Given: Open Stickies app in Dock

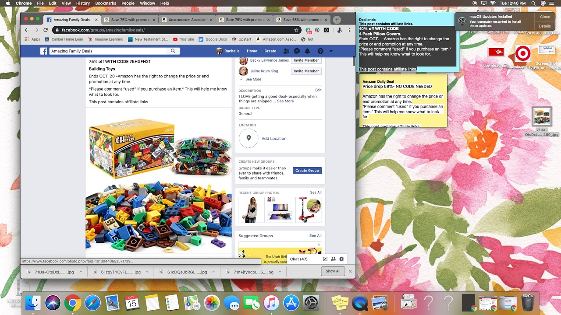Looking at the screenshot, I should 341,303.
